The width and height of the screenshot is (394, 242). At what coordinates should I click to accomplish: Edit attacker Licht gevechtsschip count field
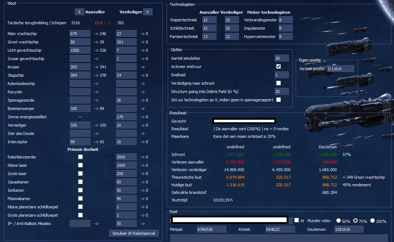(x=80, y=50)
